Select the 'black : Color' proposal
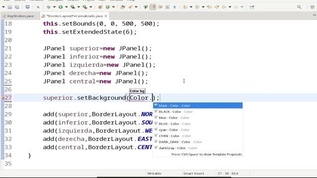The height and width of the screenshot is (178, 317). coord(198,105)
